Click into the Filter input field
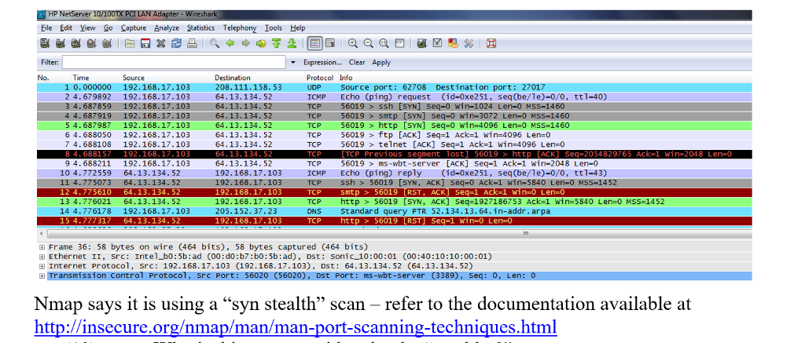Viewport: 805px width, 343px height. point(174,62)
